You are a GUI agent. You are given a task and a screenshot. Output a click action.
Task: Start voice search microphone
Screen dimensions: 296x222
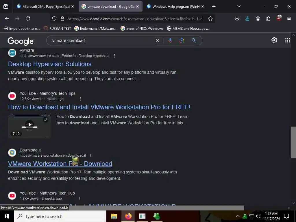pyautogui.click(x=170, y=40)
